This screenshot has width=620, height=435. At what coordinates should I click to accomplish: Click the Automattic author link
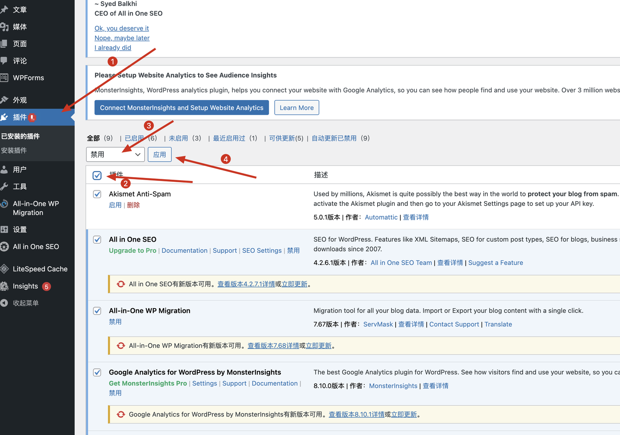381,217
